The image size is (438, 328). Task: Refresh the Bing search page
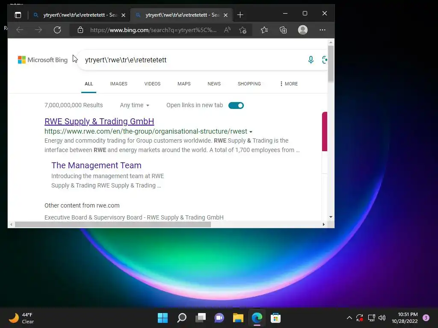coord(57,30)
